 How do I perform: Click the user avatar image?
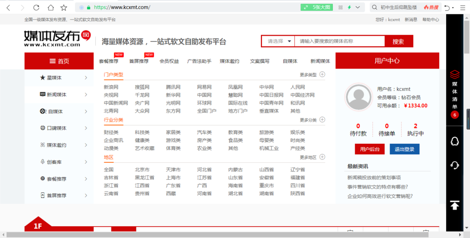359,97
